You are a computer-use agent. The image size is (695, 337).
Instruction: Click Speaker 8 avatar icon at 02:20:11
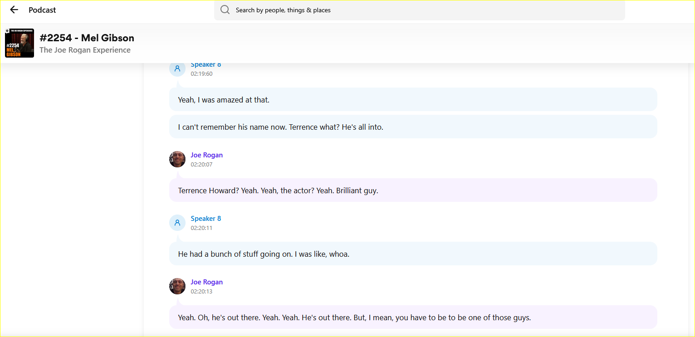pos(177,223)
